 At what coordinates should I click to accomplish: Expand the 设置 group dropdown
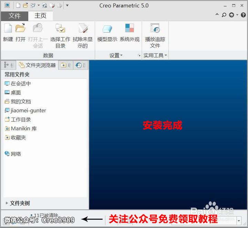[116, 55]
